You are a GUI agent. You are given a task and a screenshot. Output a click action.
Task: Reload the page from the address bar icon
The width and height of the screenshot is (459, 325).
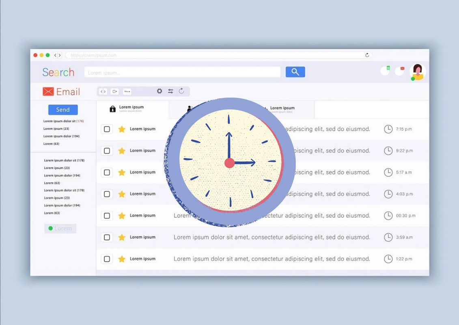point(367,55)
